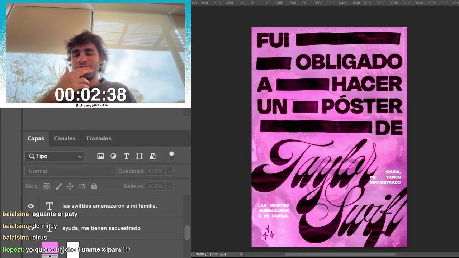Click the T icon of the 'las swifties' layer
The width and height of the screenshot is (459, 258).
49,206
